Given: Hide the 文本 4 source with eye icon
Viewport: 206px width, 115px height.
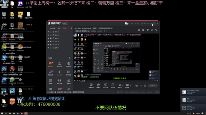Looking at the screenshot, I should pos(48,35).
